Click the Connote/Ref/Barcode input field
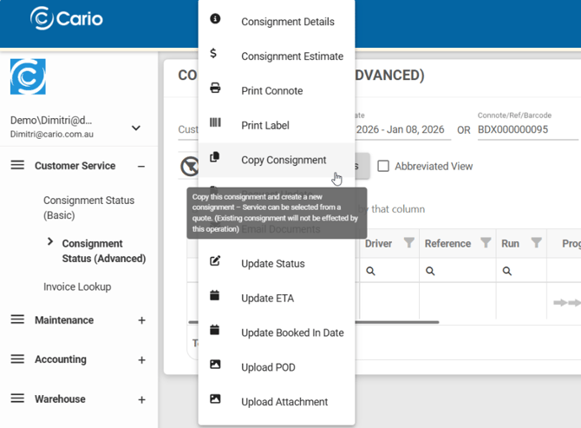This screenshot has width=581, height=428. click(526, 130)
